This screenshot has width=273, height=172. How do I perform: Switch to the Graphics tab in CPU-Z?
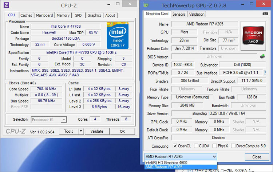(94, 15)
